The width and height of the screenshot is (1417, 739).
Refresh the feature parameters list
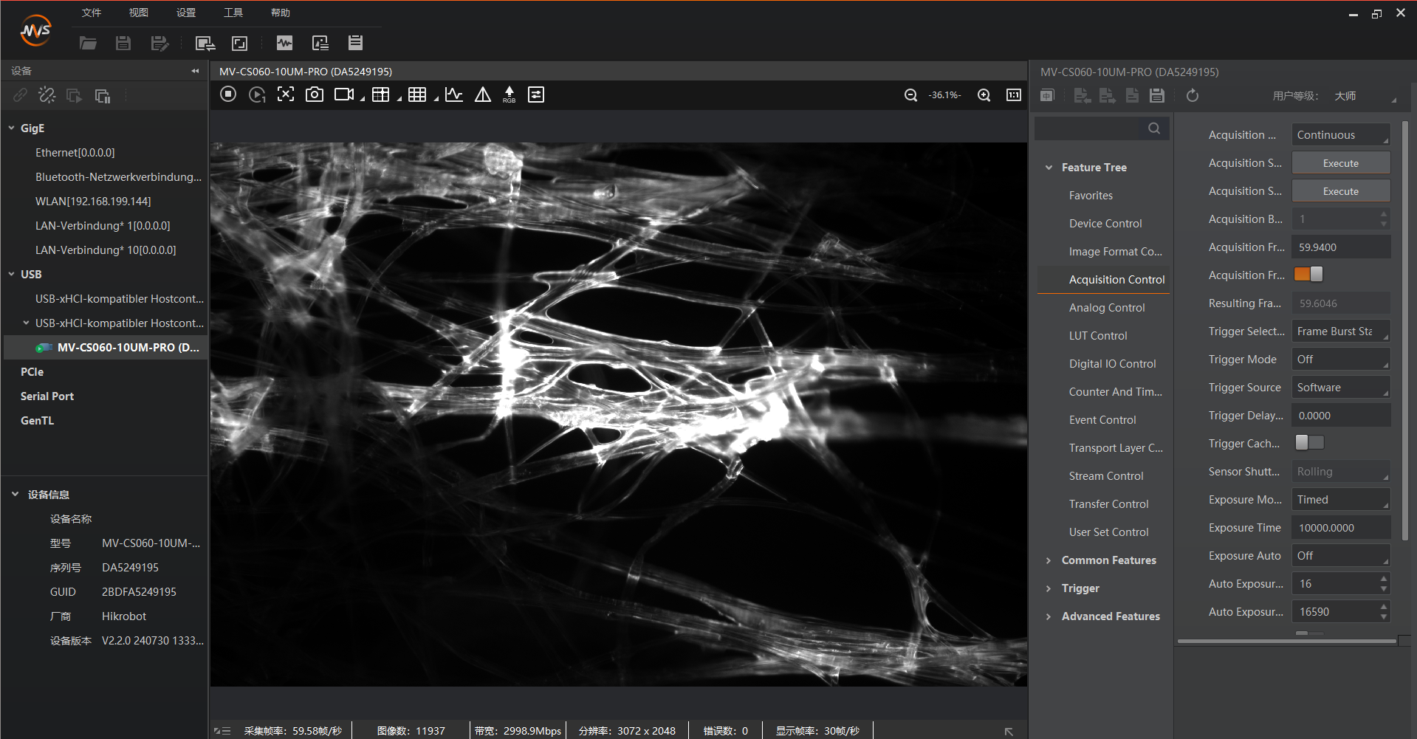1192,96
